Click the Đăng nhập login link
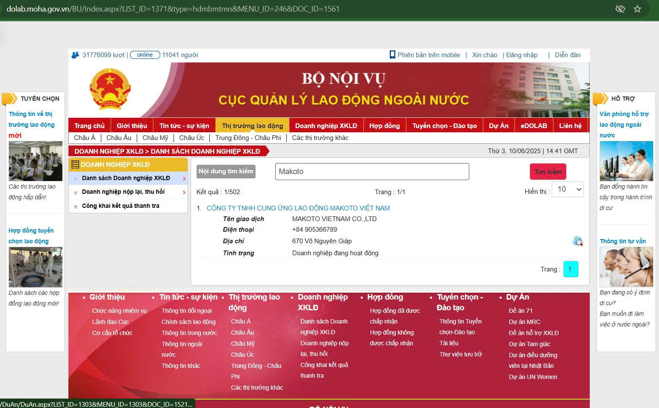The height and width of the screenshot is (408, 659). coord(521,55)
